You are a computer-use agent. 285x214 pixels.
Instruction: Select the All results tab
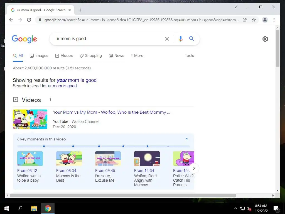(x=18, y=56)
